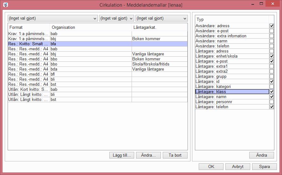Screen dimensions: 282x175
Task: Tick the Avsändare: namn checkbox
Action: click(x=272, y=41)
